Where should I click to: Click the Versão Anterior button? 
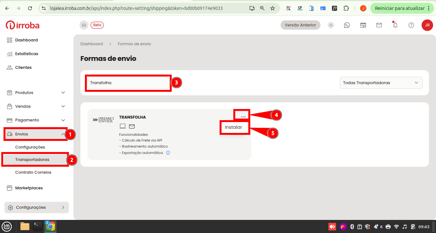300,25
